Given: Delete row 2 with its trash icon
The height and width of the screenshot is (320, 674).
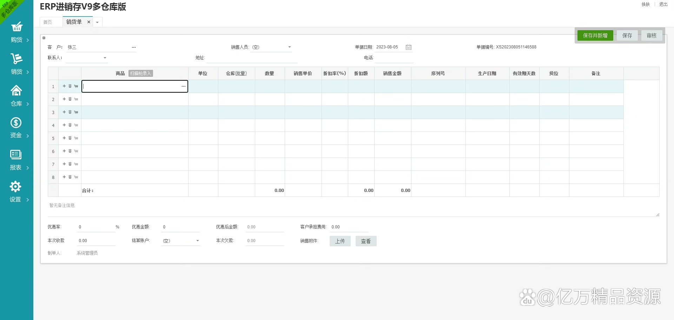Looking at the screenshot, I should (70, 99).
